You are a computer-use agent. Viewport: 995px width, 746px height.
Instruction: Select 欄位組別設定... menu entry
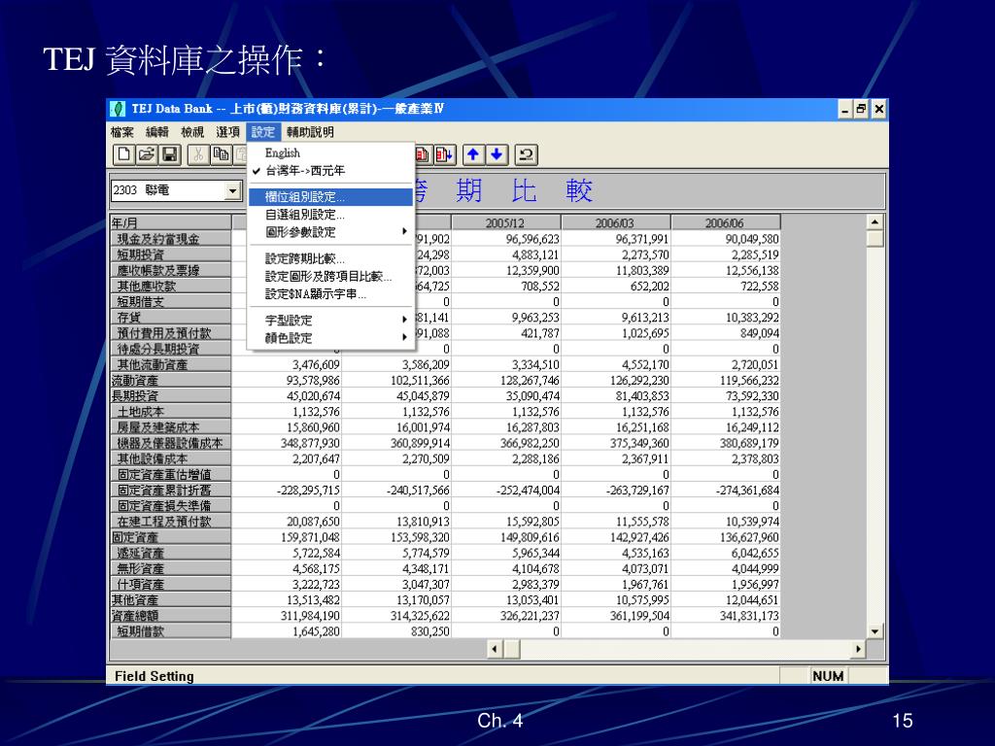330,197
